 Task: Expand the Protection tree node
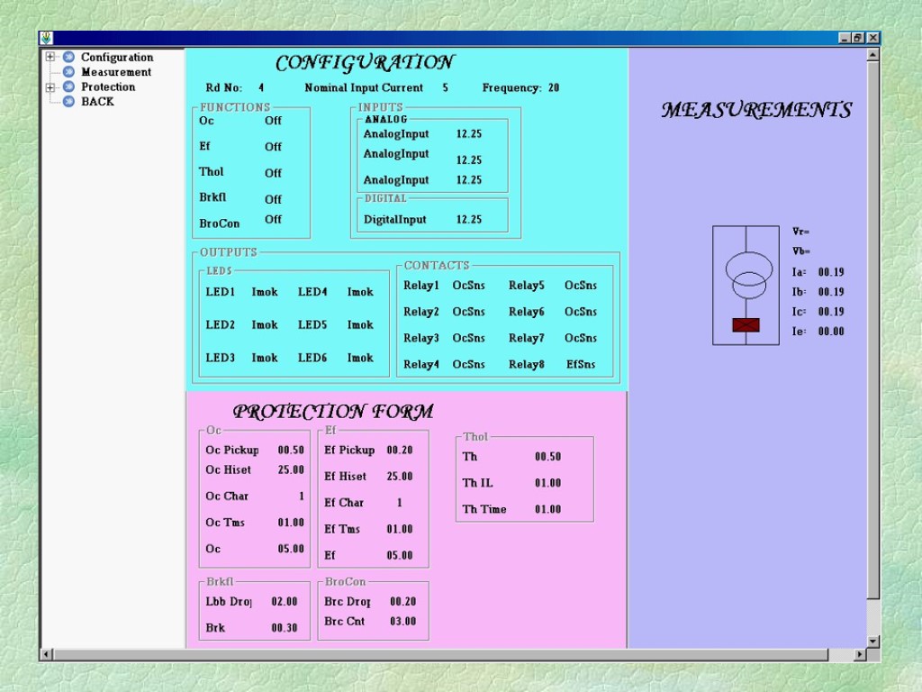pos(50,87)
